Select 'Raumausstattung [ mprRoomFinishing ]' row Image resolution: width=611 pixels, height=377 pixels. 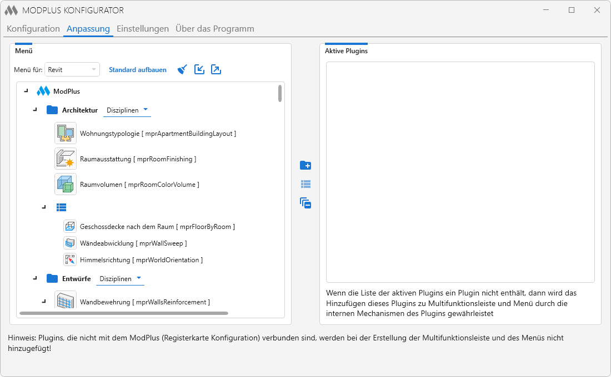138,159
